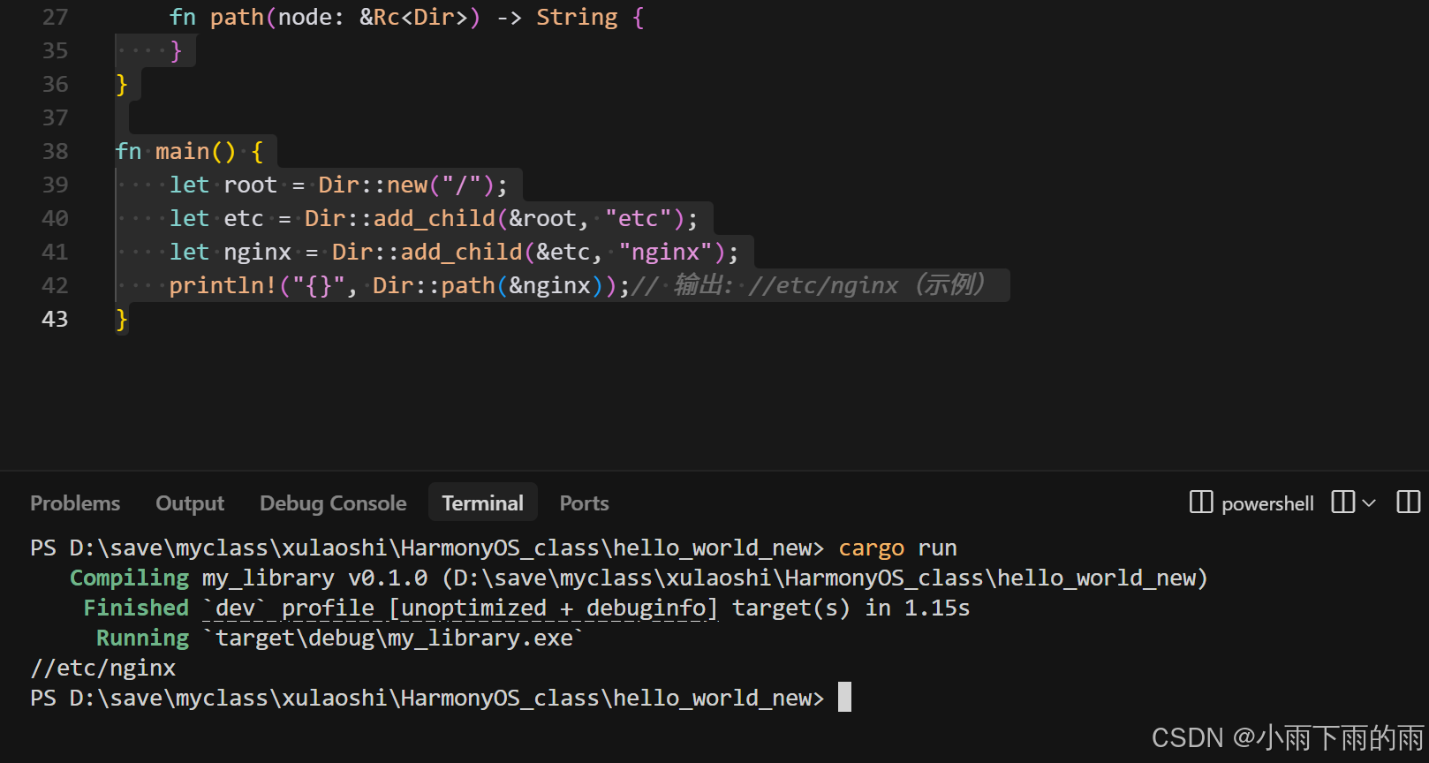Screen dimensions: 1429x763
Task: Click the "etc" string literal on line 40
Action: pyautogui.click(x=639, y=218)
